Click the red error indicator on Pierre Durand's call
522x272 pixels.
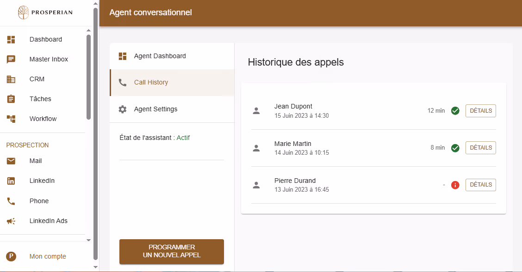click(x=455, y=185)
